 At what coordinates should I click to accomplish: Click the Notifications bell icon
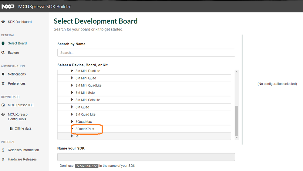point(3,74)
